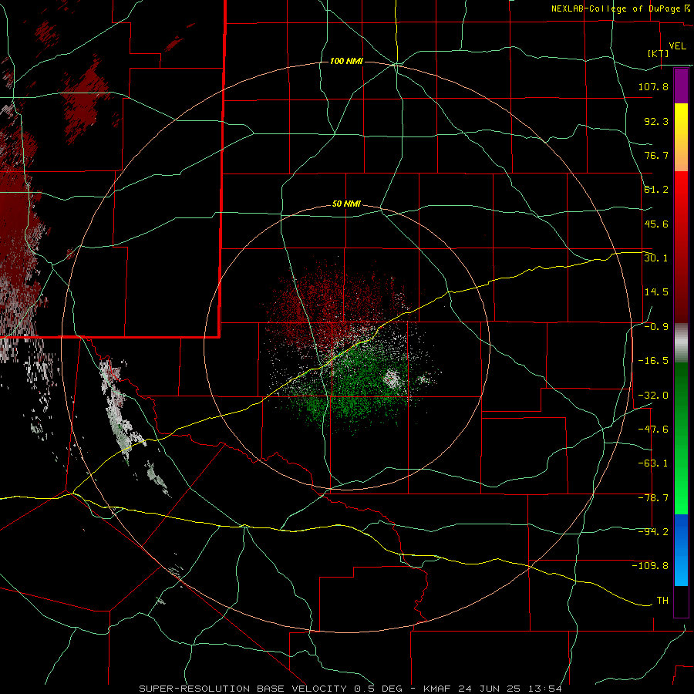
Task: Click the yellow-orange segment of the color bar
Action: pyautogui.click(x=681, y=137)
